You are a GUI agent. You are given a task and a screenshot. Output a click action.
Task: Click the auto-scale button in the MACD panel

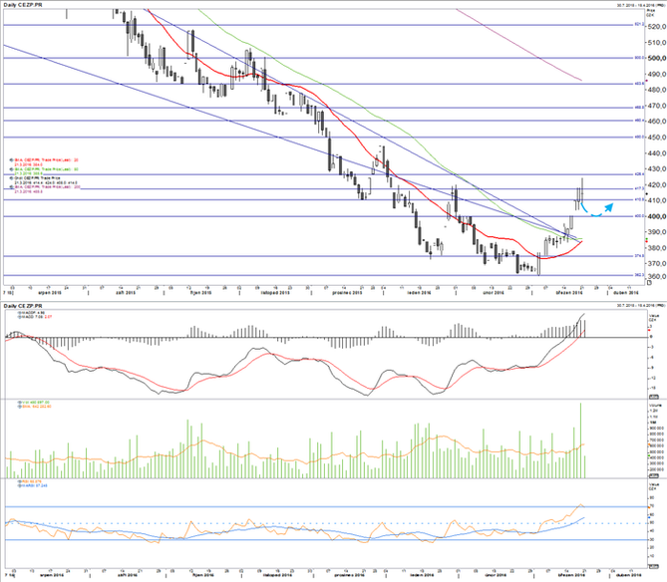click(x=652, y=397)
